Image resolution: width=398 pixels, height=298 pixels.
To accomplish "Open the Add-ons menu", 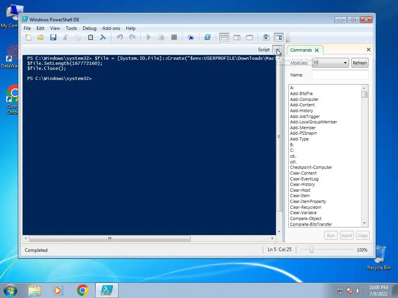I will [111, 28].
